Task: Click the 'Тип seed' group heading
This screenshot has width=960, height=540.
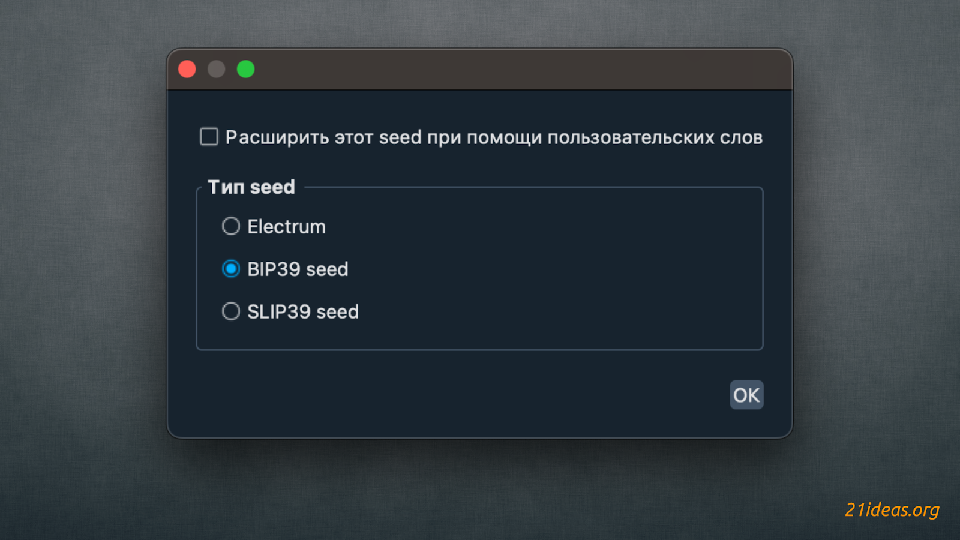Action: tap(251, 187)
